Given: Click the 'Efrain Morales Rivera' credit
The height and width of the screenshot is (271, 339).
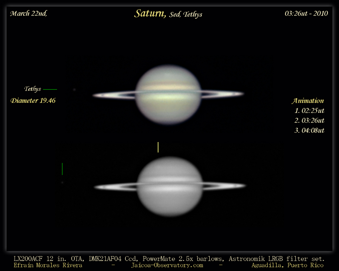Looking at the screenshot, I should coord(48,265).
